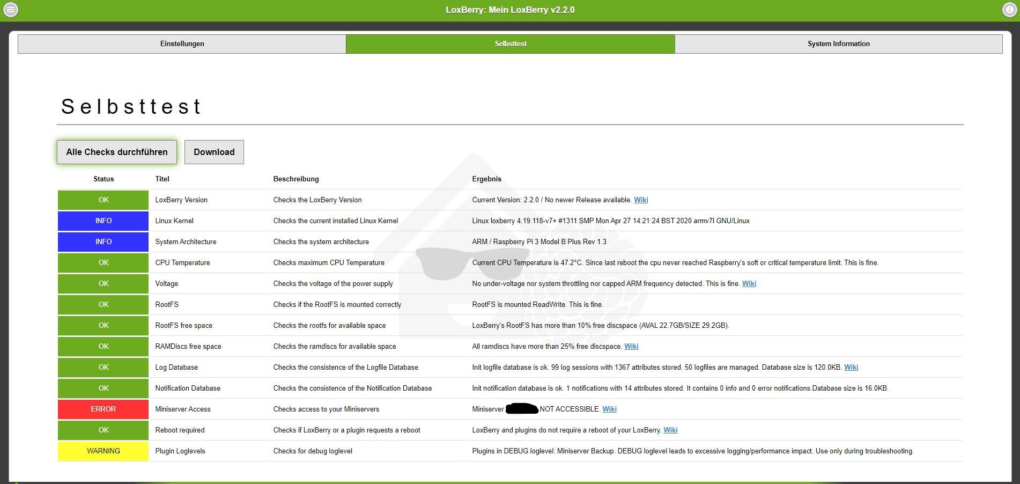Click 'RootFS is mounted ReadWrite' result

click(537, 305)
